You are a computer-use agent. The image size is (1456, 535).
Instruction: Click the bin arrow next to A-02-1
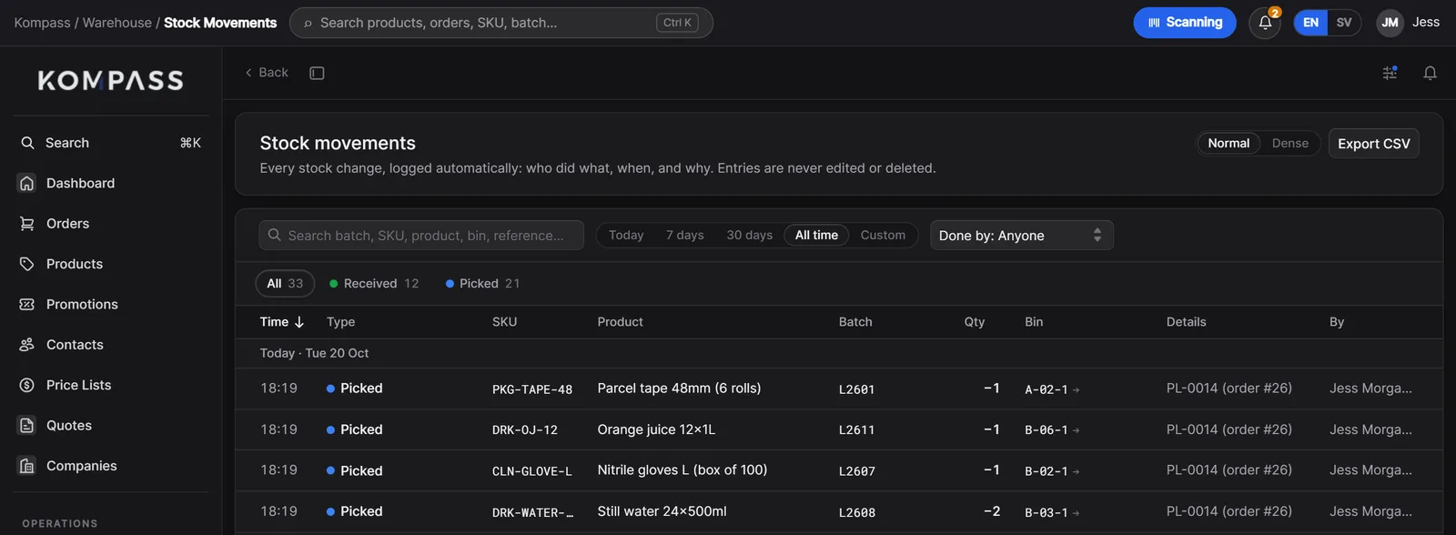[1076, 389]
